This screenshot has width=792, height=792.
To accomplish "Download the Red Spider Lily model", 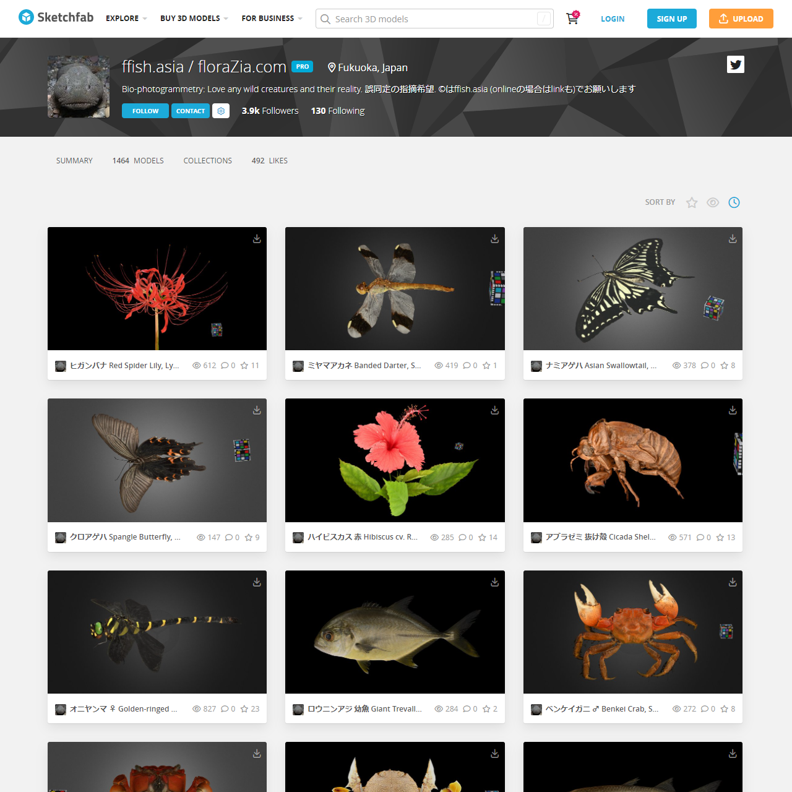I will click(257, 239).
